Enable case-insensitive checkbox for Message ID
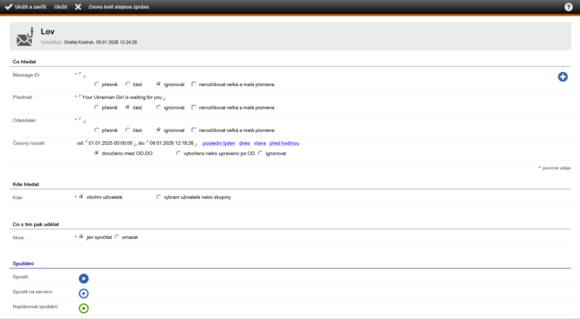The width and height of the screenshot is (580, 319). point(194,84)
